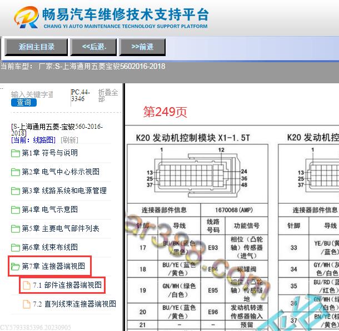Click pin 20 cell in the table
Viewport: 339px width, 331px height.
point(143,312)
